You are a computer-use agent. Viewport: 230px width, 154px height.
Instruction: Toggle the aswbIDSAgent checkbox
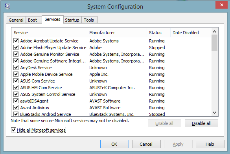pos(16,101)
